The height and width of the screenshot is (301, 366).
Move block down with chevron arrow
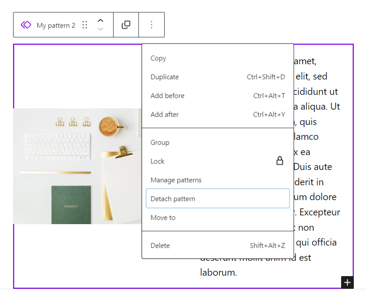pos(100,29)
